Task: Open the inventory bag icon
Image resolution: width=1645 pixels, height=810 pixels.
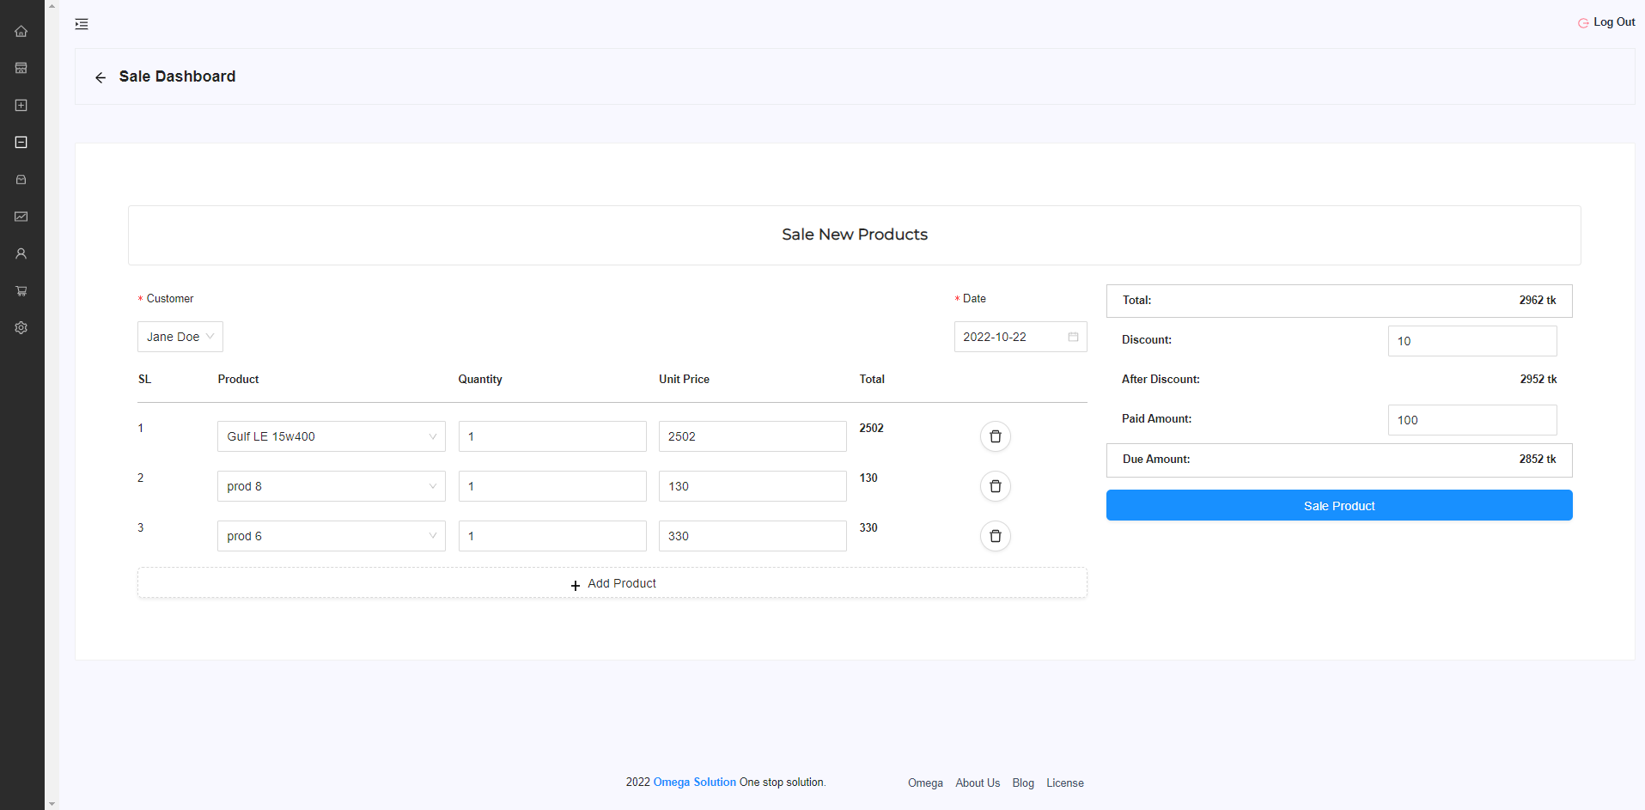Action: point(21,180)
